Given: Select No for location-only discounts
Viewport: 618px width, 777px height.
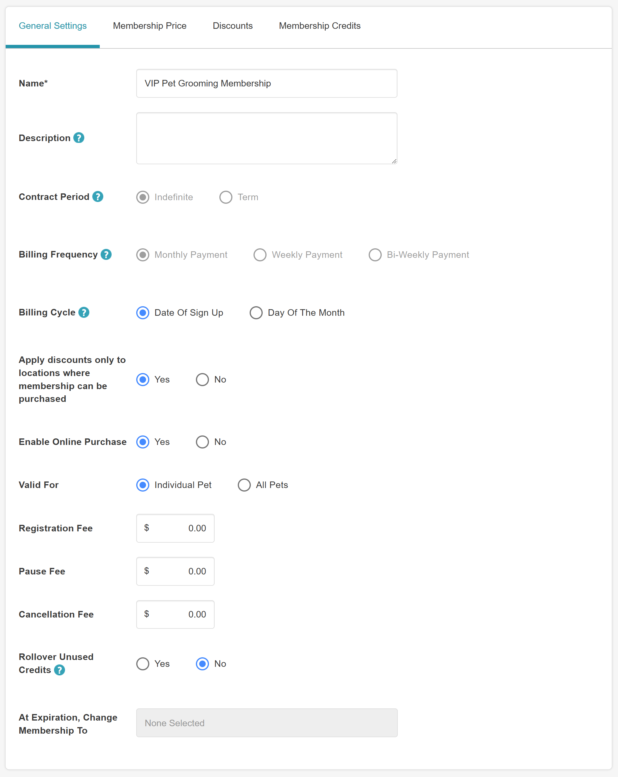Looking at the screenshot, I should (x=202, y=380).
